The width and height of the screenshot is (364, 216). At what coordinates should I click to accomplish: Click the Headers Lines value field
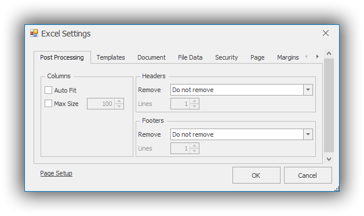point(180,104)
